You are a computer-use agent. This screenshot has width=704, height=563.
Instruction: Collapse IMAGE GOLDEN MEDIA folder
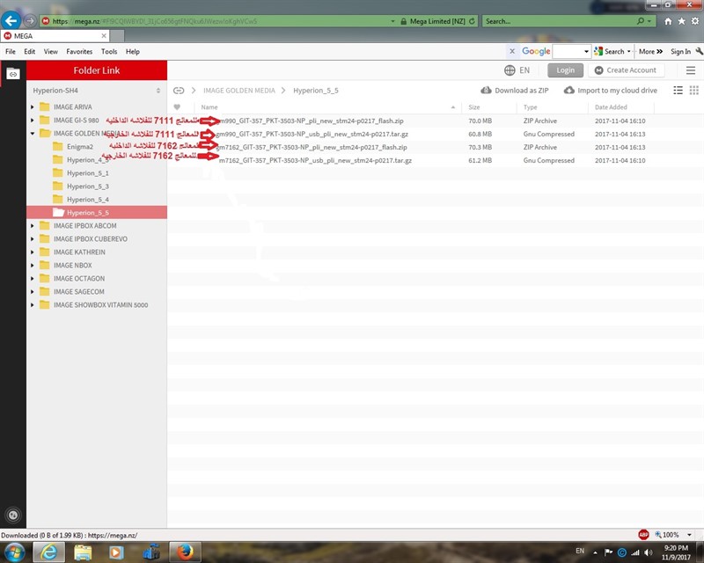point(33,134)
